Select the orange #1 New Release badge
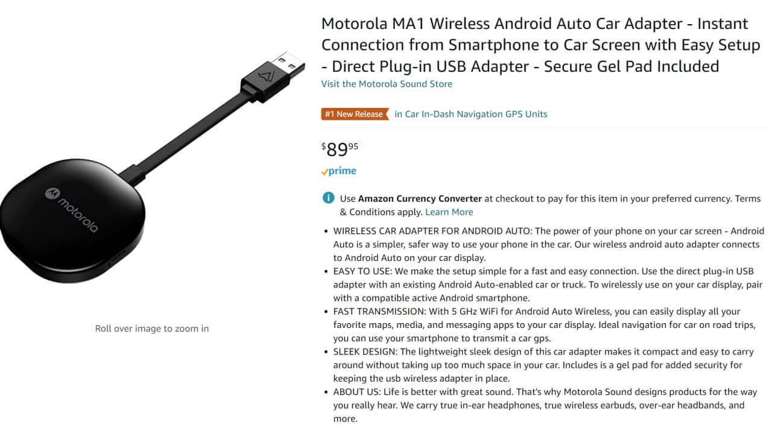Screen dimensions: 772x434 point(355,113)
